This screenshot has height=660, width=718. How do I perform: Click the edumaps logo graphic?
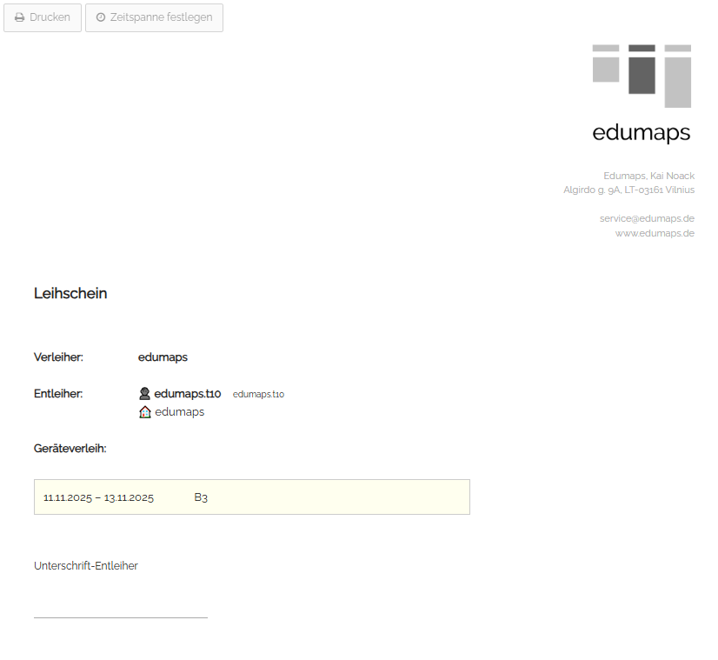pyautogui.click(x=642, y=76)
